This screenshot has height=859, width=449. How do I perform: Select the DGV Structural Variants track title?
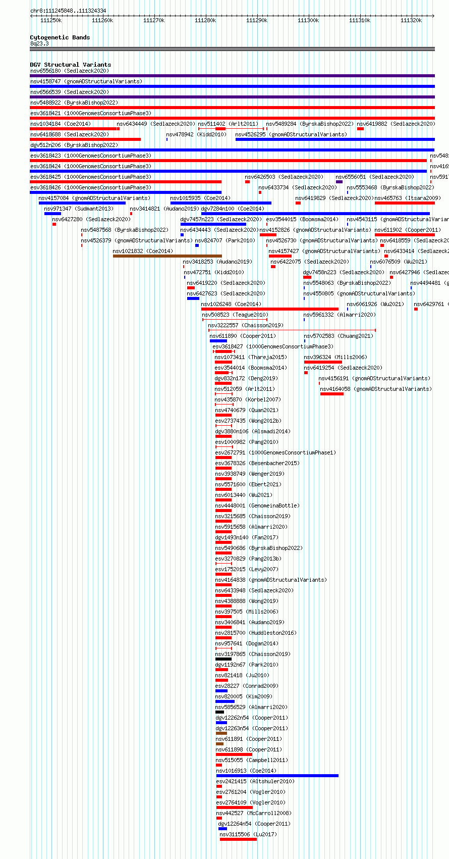71,65
